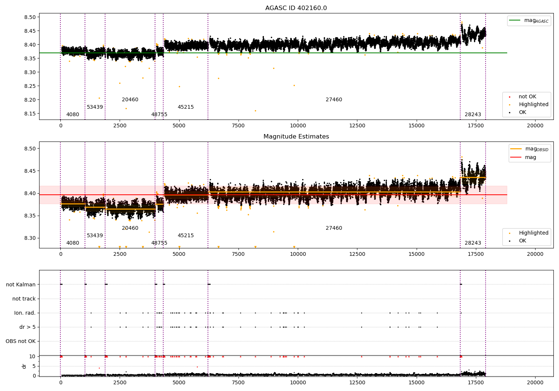The width and height of the screenshot is (559, 391).
Task: Click the 'Ion. rad.' row label
Action: click(x=25, y=313)
